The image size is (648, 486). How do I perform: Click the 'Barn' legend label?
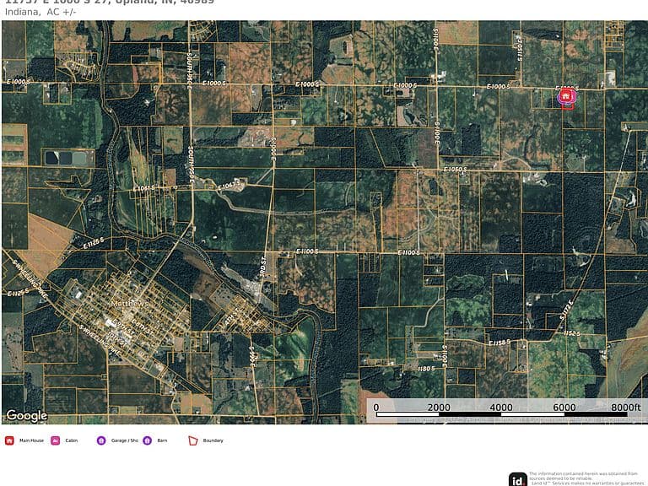pyautogui.click(x=162, y=440)
